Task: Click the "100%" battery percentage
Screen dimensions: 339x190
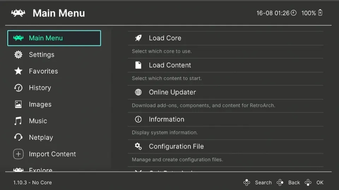Action: [309, 13]
